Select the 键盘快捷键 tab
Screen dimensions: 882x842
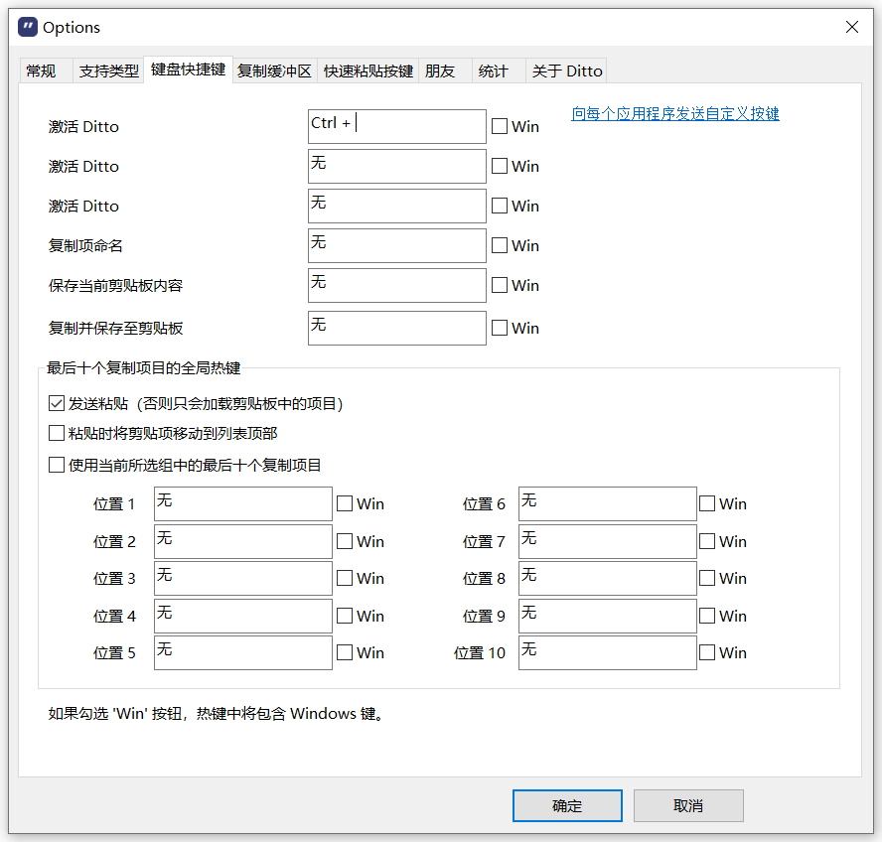(x=189, y=70)
